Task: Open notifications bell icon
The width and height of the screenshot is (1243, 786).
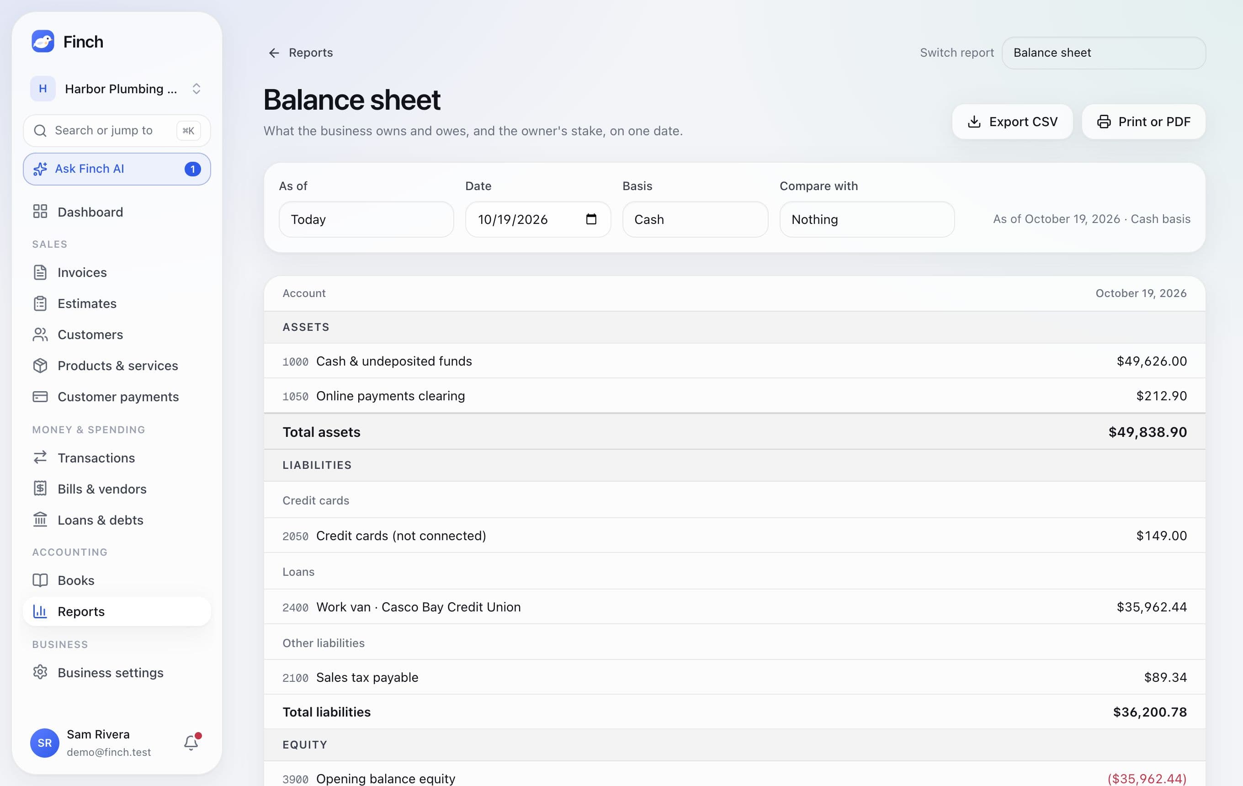Action: coord(191,742)
